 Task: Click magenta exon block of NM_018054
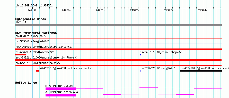61,89
